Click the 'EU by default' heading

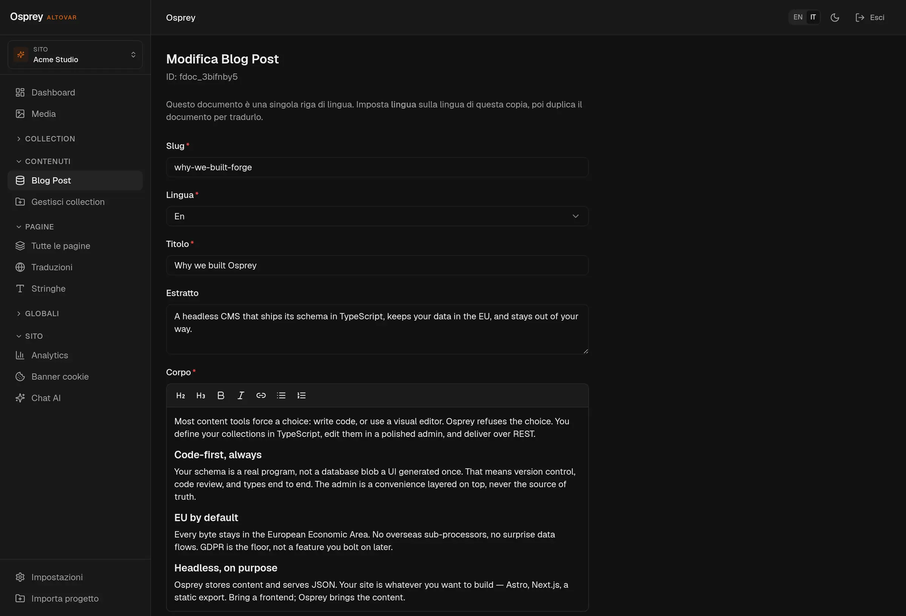[x=206, y=518]
